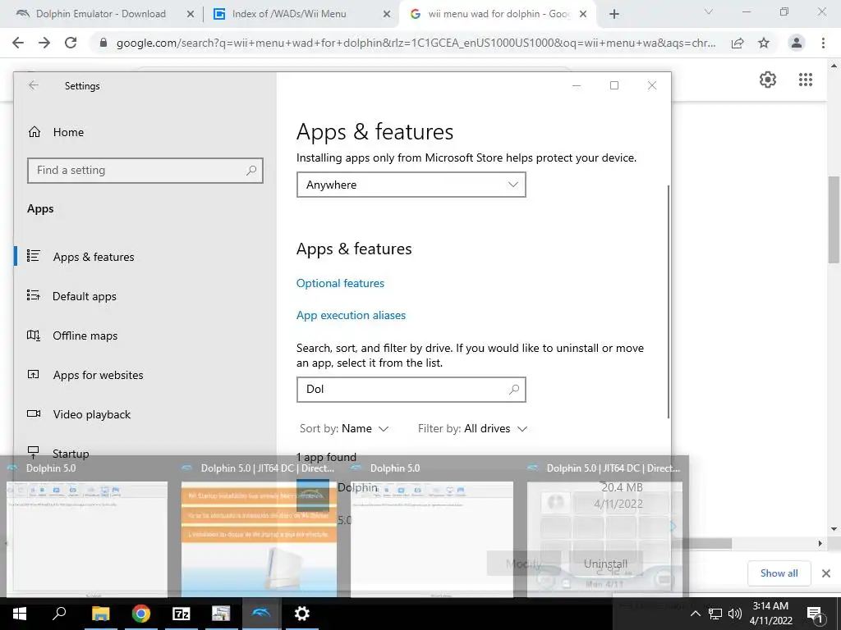841x630 pixels.
Task: Click the share page icon in address bar
Action: (x=738, y=43)
